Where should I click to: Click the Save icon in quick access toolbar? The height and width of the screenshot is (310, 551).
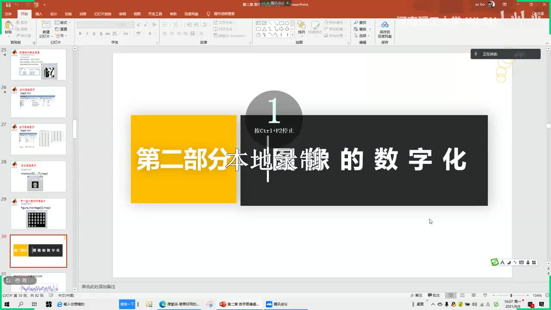tap(8, 5)
